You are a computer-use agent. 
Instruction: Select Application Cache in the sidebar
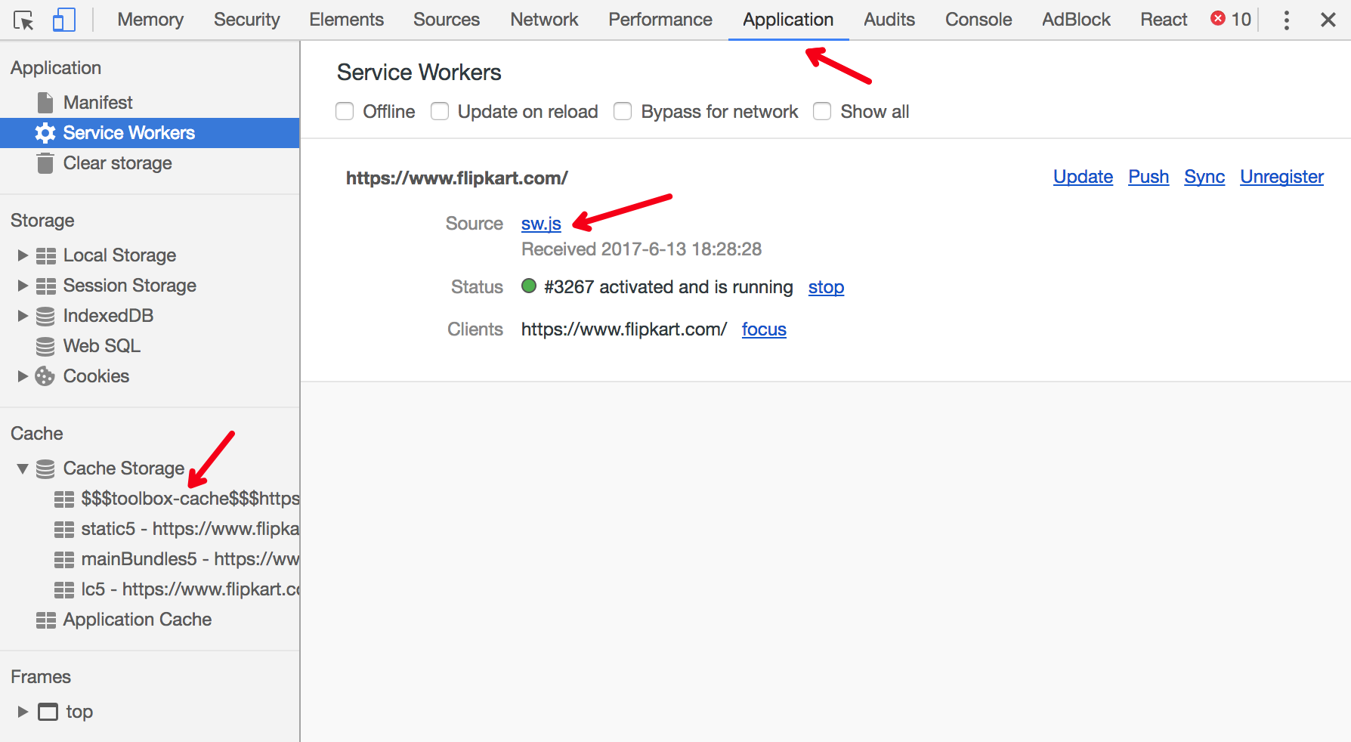coord(150,620)
